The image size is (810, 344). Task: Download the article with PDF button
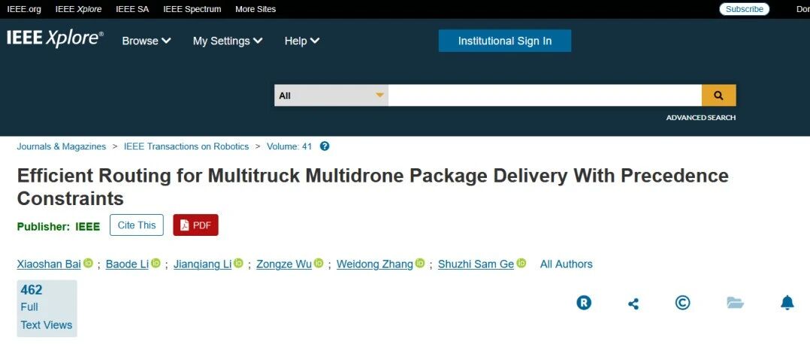click(x=196, y=225)
